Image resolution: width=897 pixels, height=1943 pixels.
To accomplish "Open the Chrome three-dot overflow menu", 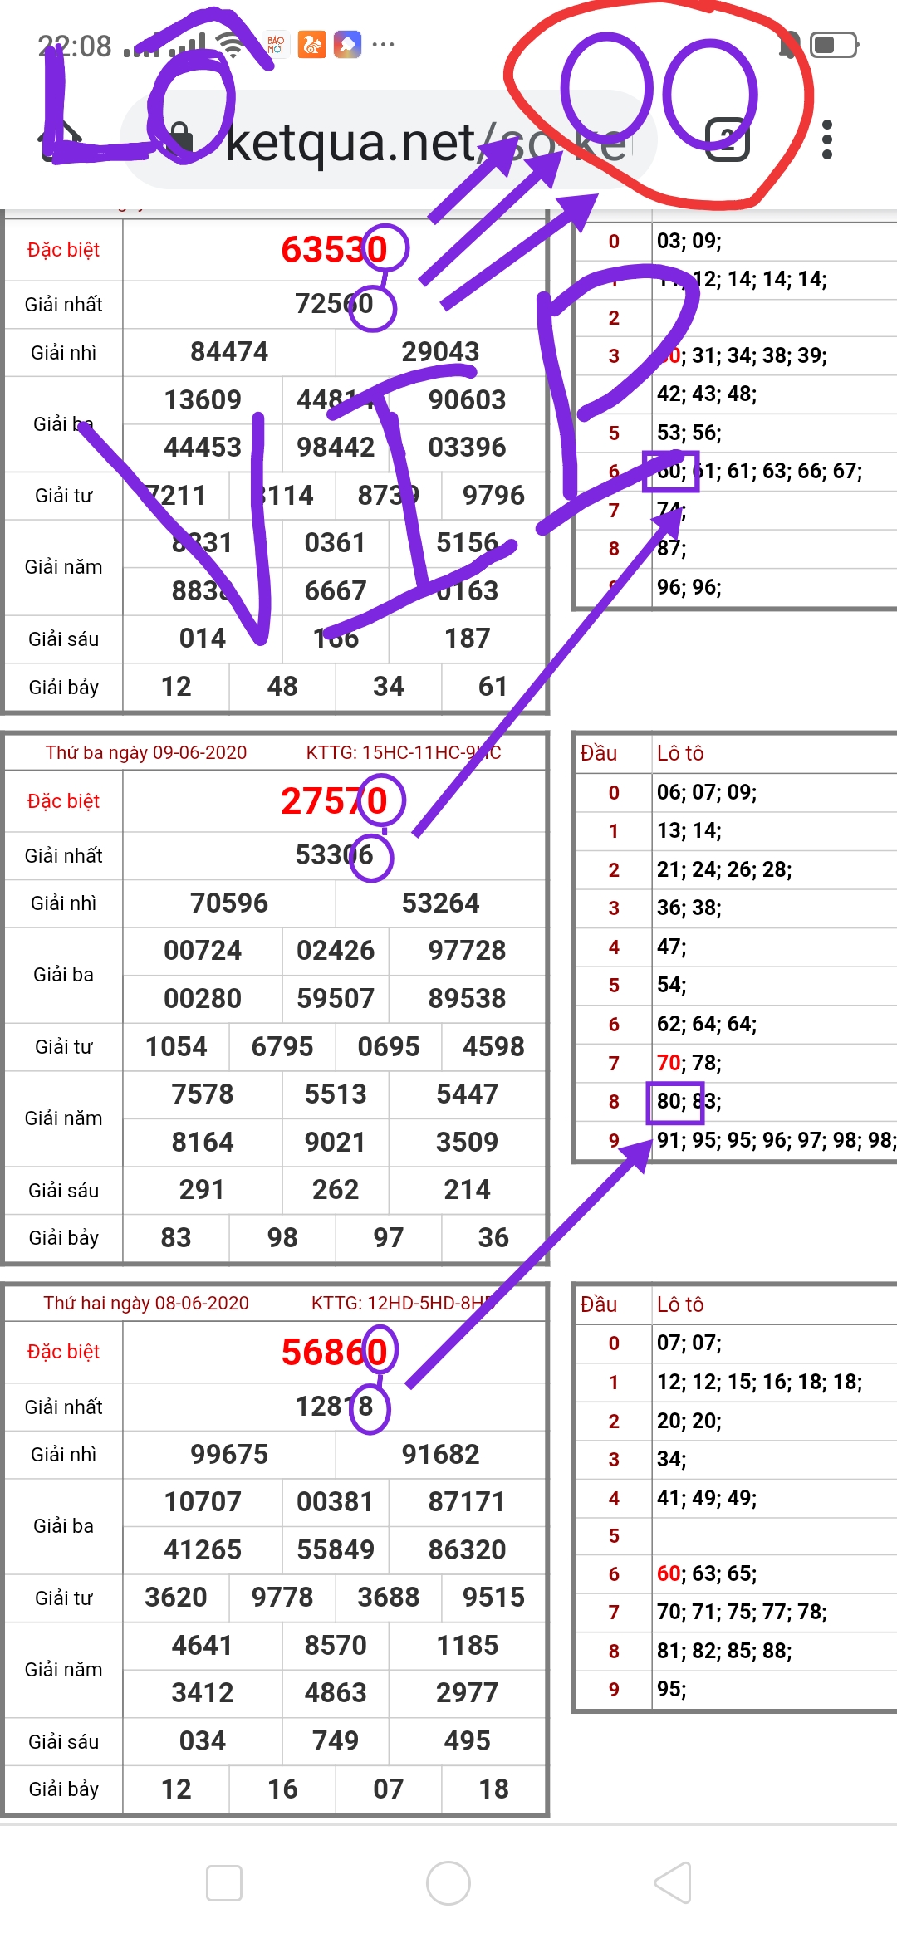I will (x=826, y=139).
